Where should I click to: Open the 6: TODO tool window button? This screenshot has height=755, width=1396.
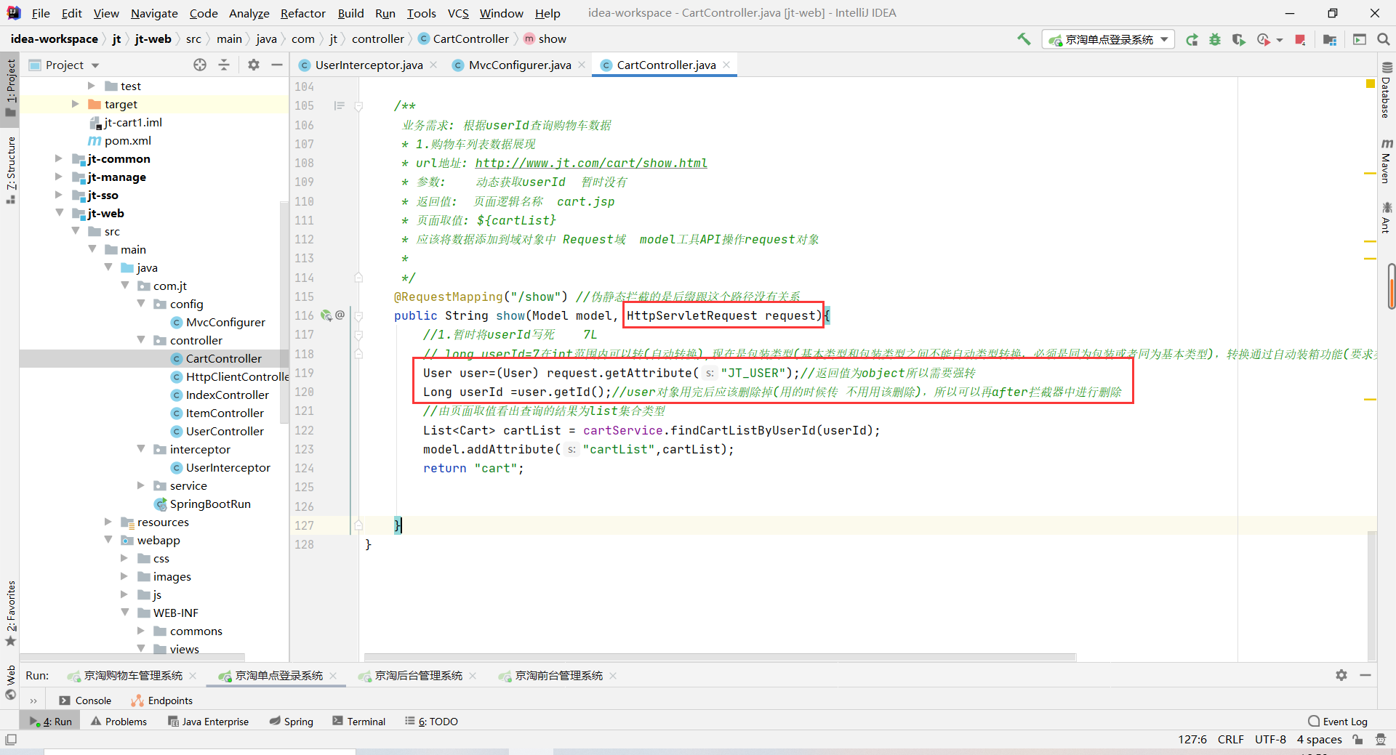click(432, 722)
